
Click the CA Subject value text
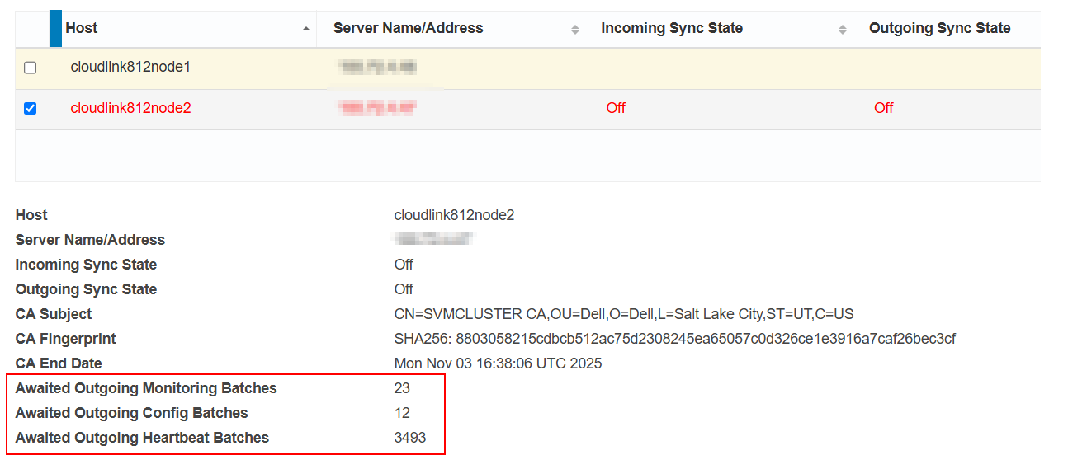pos(623,314)
